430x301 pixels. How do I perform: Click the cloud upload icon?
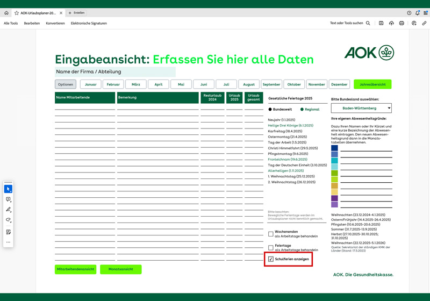391,23
